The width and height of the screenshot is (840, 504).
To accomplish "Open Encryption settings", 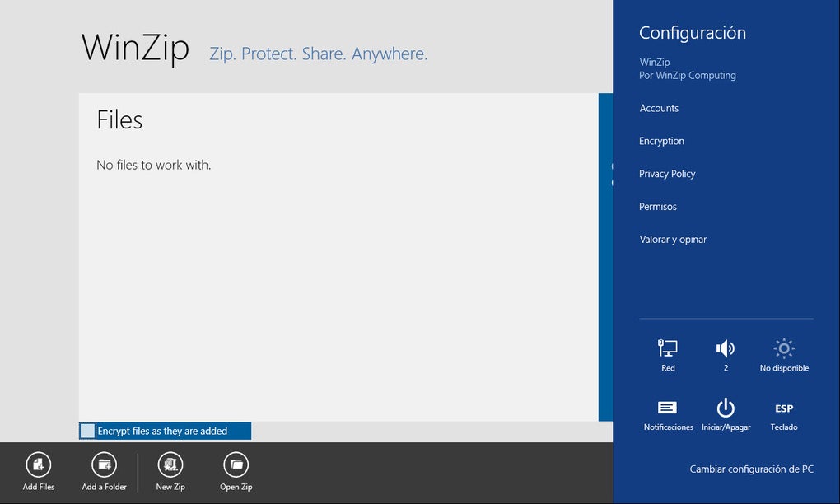I will (x=661, y=141).
